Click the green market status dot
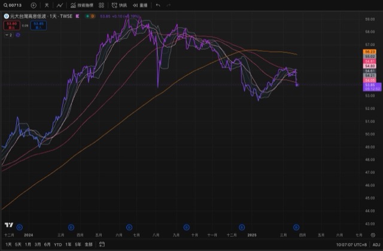The image size is (383, 251). pyautogui.click(x=87, y=16)
